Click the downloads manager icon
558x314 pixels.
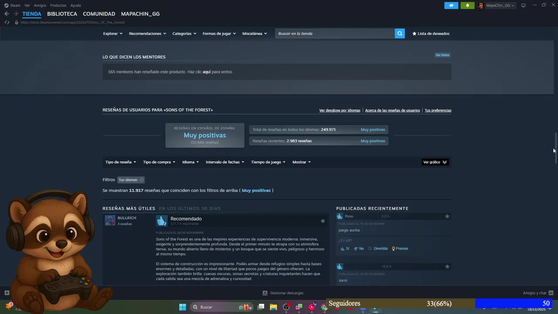[x=265, y=293]
